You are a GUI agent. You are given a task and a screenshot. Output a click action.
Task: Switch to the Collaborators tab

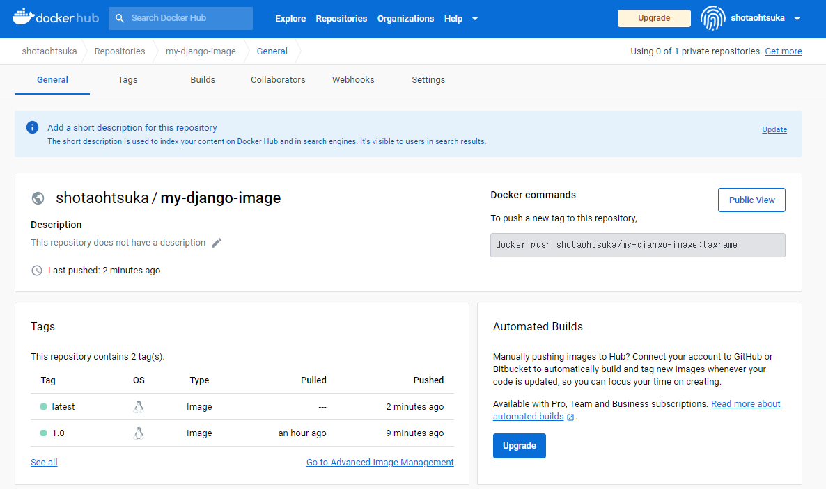point(278,80)
